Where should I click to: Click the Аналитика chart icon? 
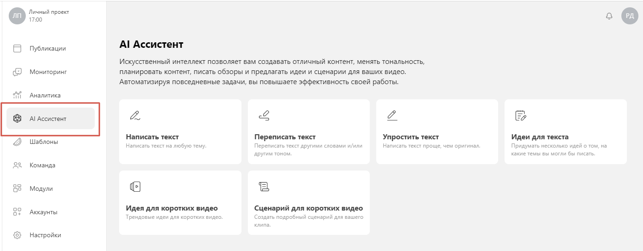coord(17,95)
